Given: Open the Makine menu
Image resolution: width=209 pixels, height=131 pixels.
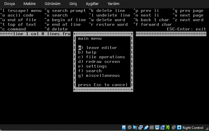Looking at the screenshot, I should click(30, 4).
